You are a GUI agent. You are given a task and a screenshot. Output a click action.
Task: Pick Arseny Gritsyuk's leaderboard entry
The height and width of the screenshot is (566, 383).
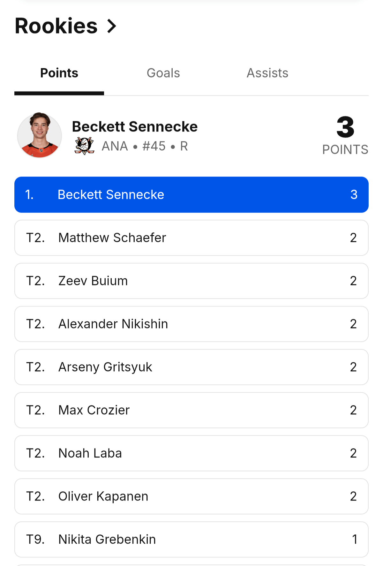(191, 367)
